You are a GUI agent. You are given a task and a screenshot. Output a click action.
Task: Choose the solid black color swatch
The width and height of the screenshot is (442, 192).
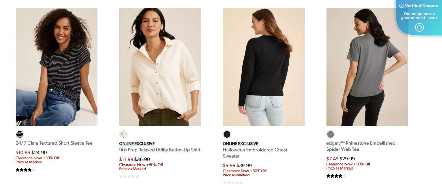point(227,134)
